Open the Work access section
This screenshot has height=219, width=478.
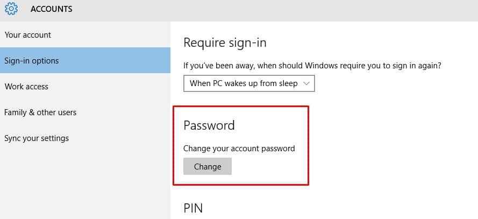point(26,87)
